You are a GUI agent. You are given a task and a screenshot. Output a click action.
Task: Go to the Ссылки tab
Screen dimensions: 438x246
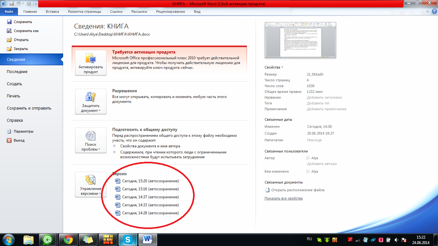[116, 12]
